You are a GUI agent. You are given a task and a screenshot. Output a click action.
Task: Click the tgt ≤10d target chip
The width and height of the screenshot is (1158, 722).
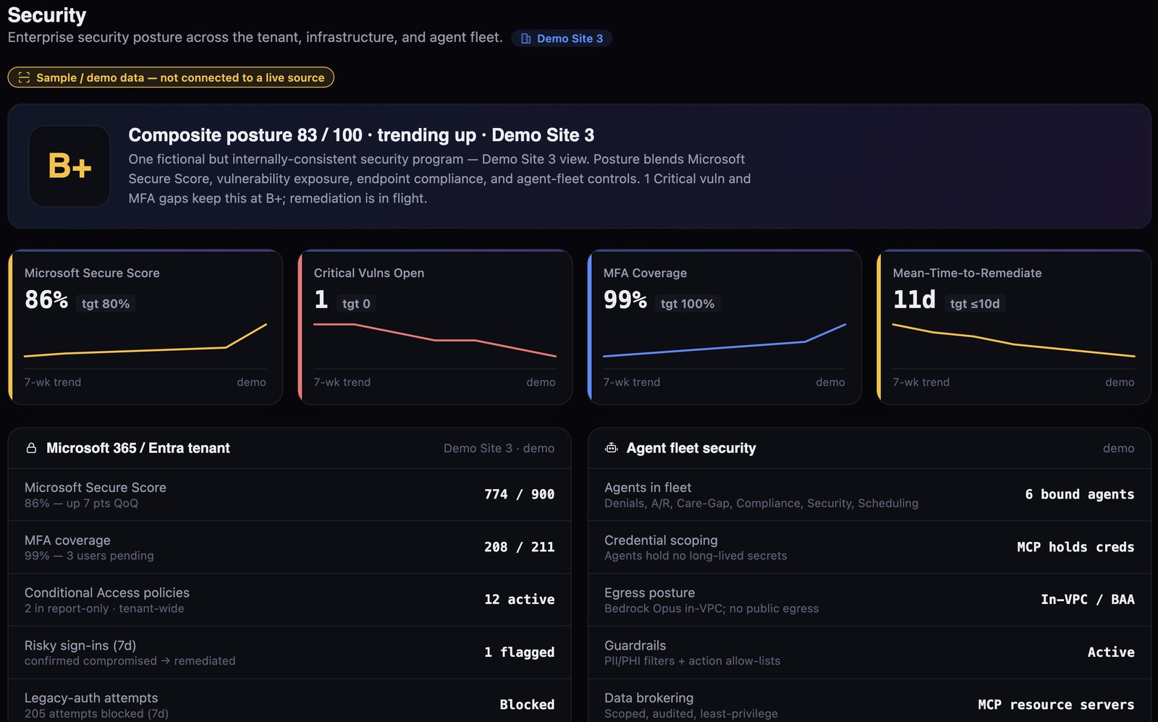point(975,304)
